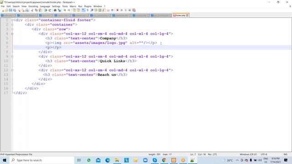Open the Encoding menu
292x164 pixels.
tap(33, 6)
